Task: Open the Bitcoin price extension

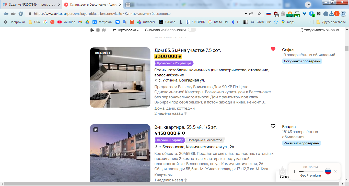Action: 290,14
